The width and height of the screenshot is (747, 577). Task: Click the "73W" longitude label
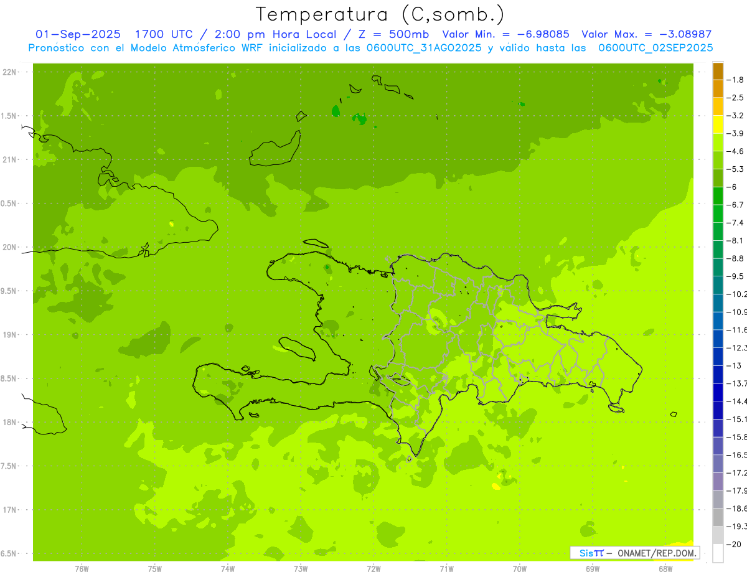click(301, 568)
